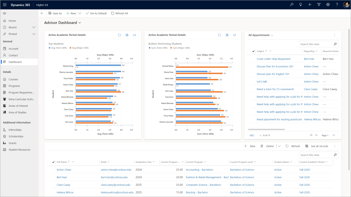Open the Settings gear icon
This screenshot has width=351, height=197.
[x=328, y=4]
